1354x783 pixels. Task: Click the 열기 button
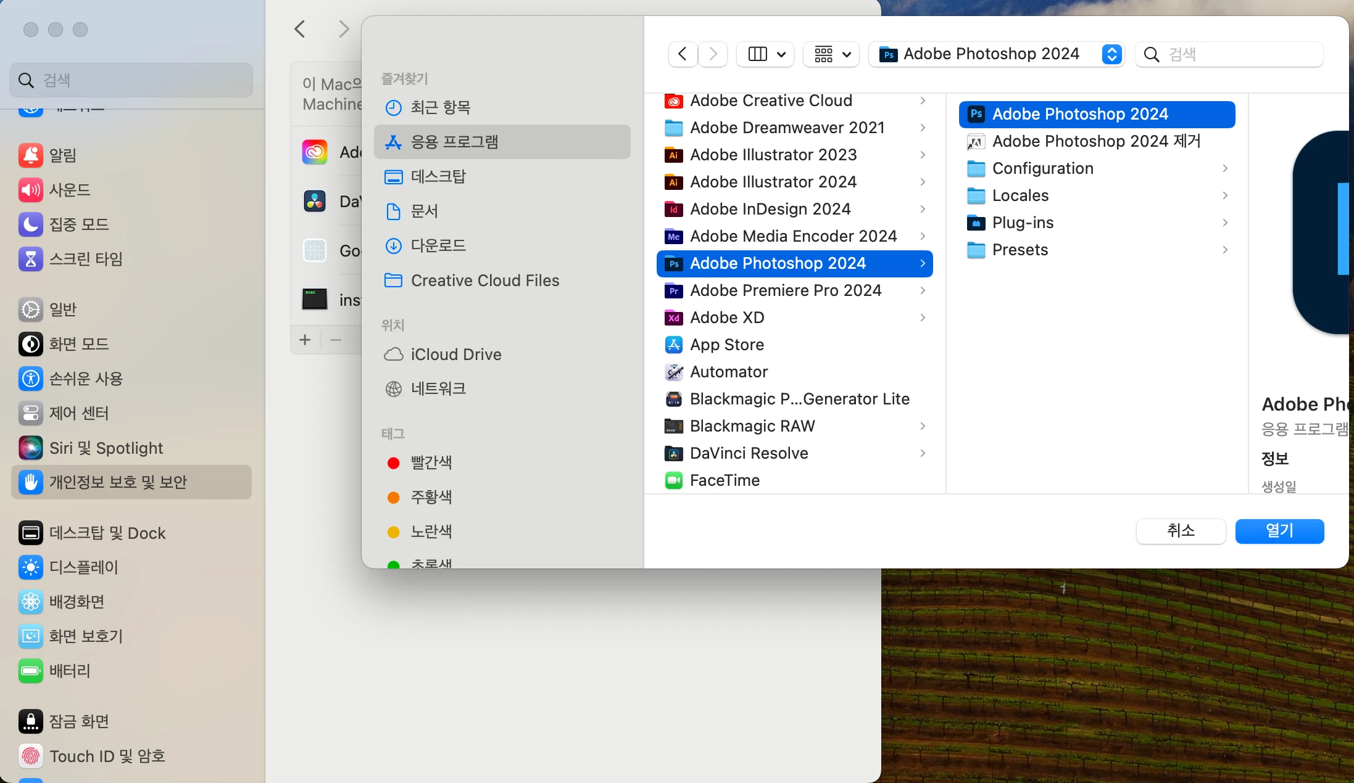click(x=1279, y=531)
